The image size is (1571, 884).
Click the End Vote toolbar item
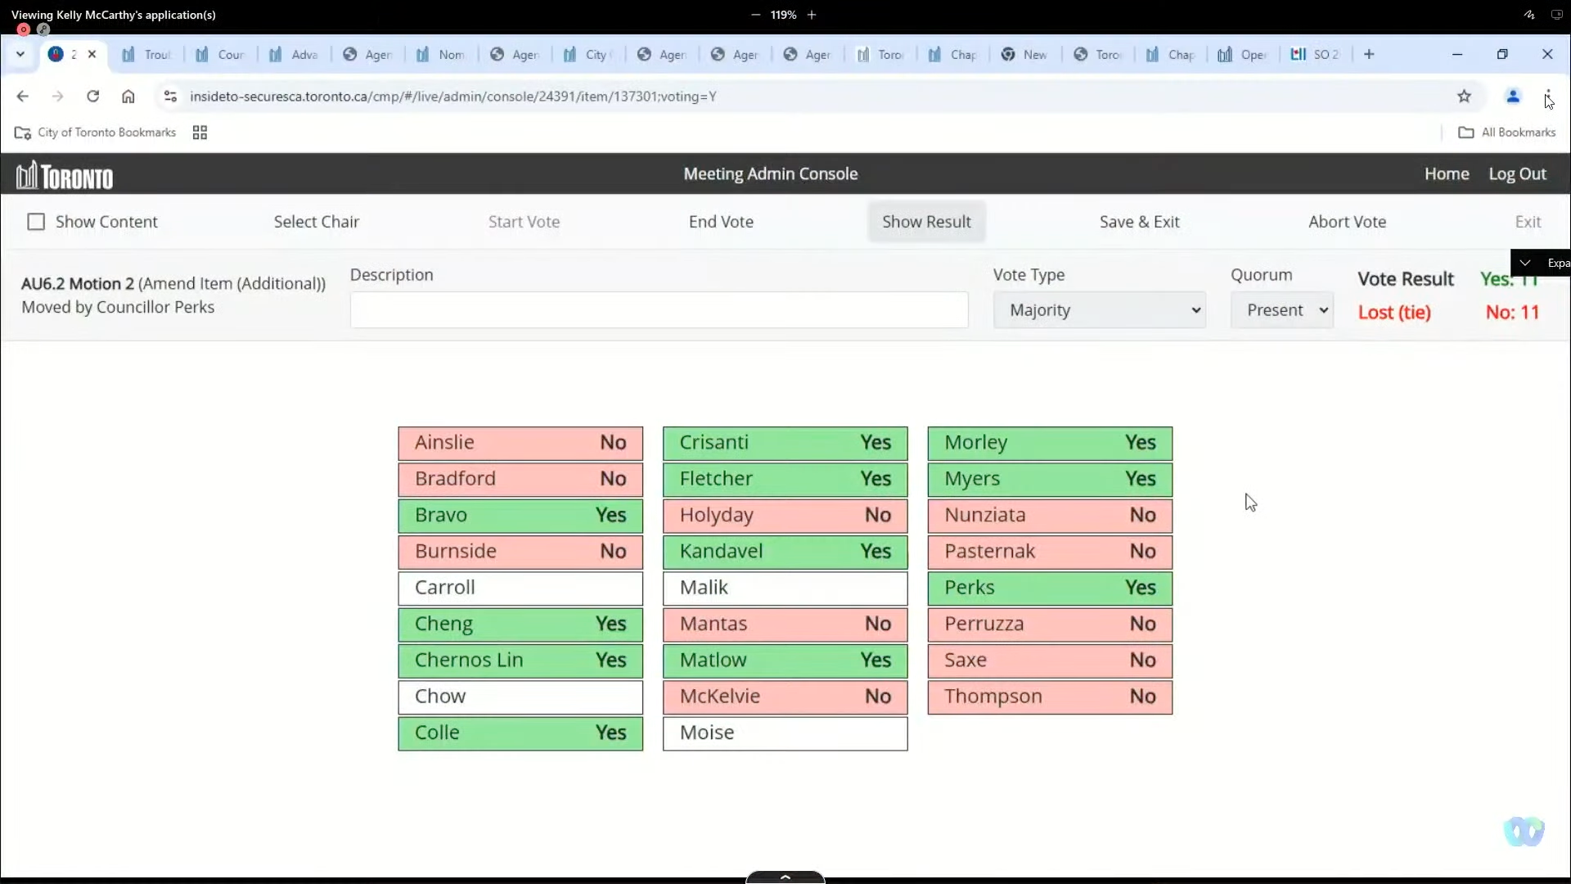click(721, 221)
